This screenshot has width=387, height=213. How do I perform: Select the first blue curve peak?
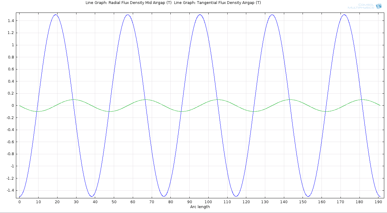tap(55, 15)
